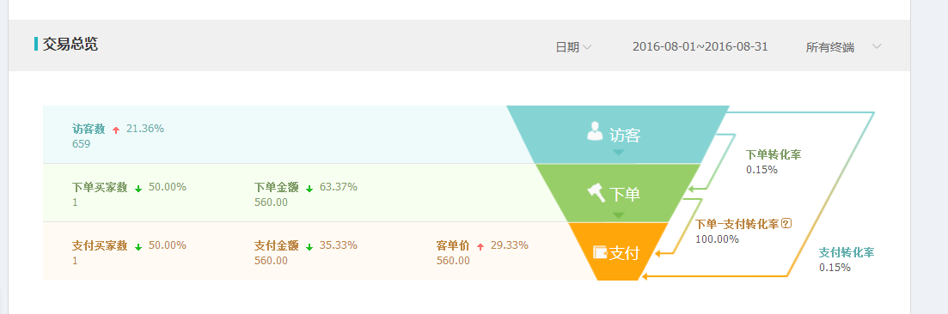Viewport: 948px width, 314px height.
Task: Click the 支付转化率 label
Action: 847,252
